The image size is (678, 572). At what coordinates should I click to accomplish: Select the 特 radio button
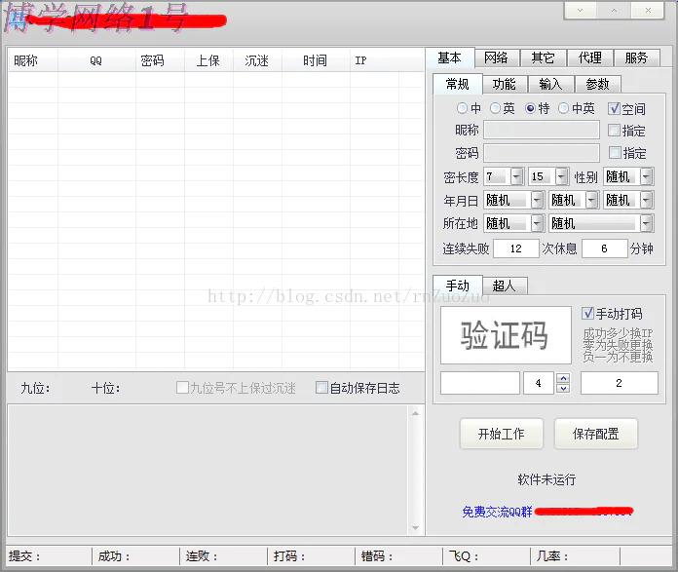(x=531, y=108)
